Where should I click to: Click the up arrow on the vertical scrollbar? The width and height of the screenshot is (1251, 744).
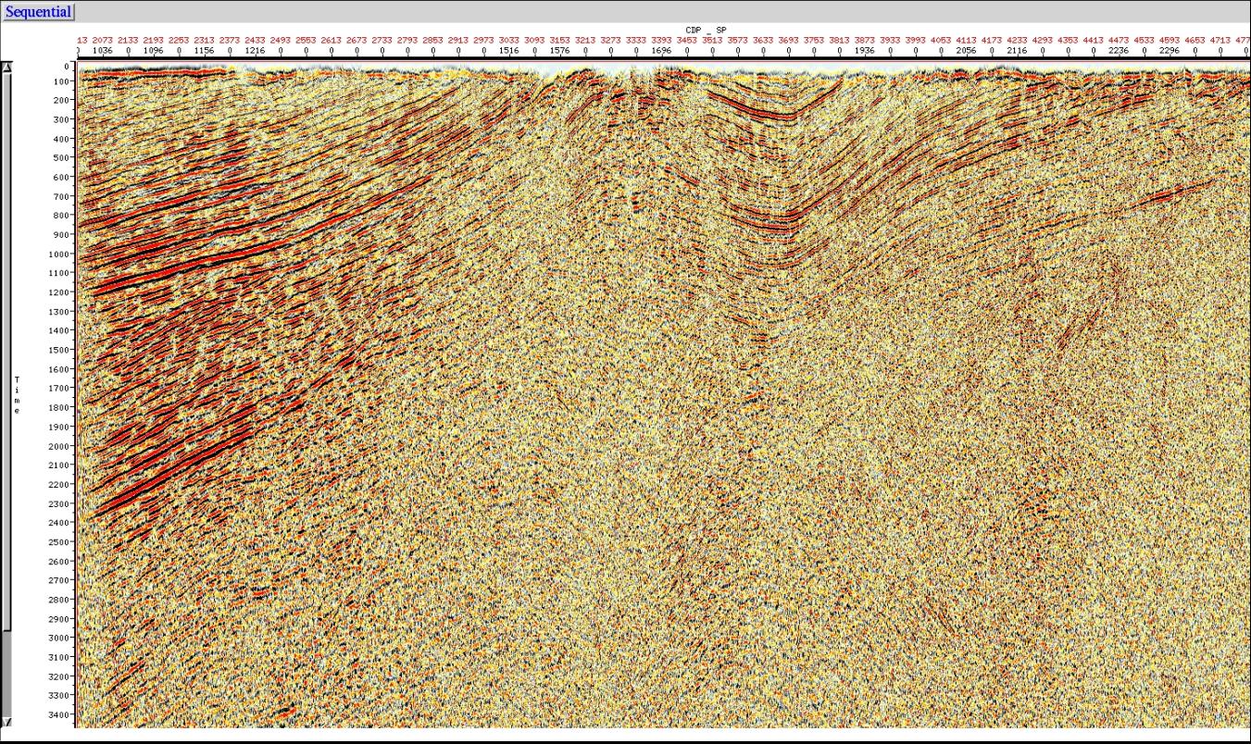[x=6, y=66]
